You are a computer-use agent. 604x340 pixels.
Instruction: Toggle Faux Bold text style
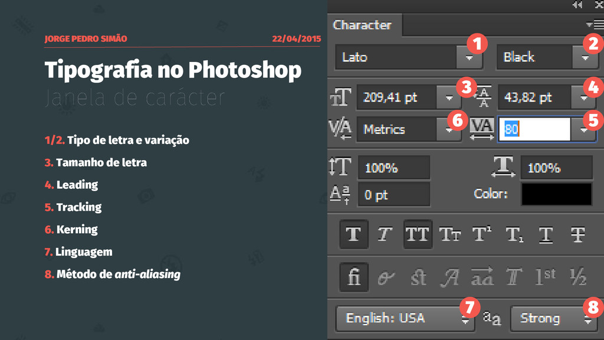coord(354,234)
